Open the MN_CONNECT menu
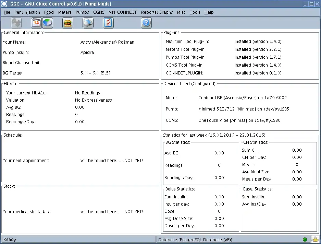Screen dimensions: 321x244 [123, 12]
